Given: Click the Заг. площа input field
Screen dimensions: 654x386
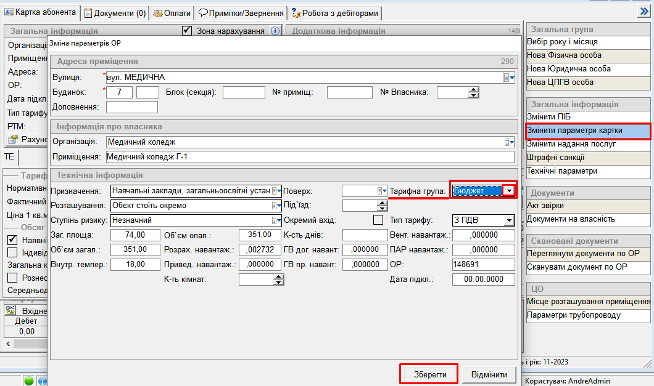Looking at the screenshot, I should pos(129,235).
